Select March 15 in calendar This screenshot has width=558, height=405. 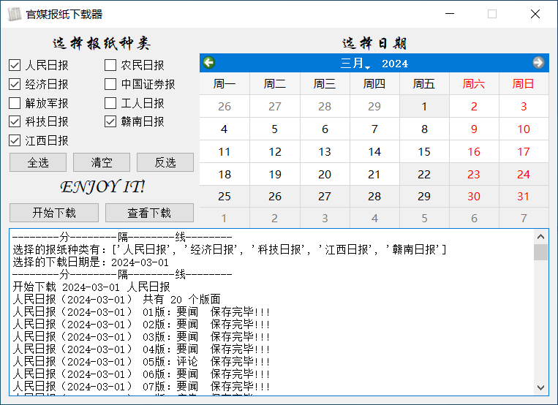tap(424, 151)
